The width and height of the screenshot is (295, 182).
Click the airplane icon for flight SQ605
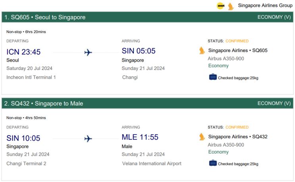coord(88,52)
